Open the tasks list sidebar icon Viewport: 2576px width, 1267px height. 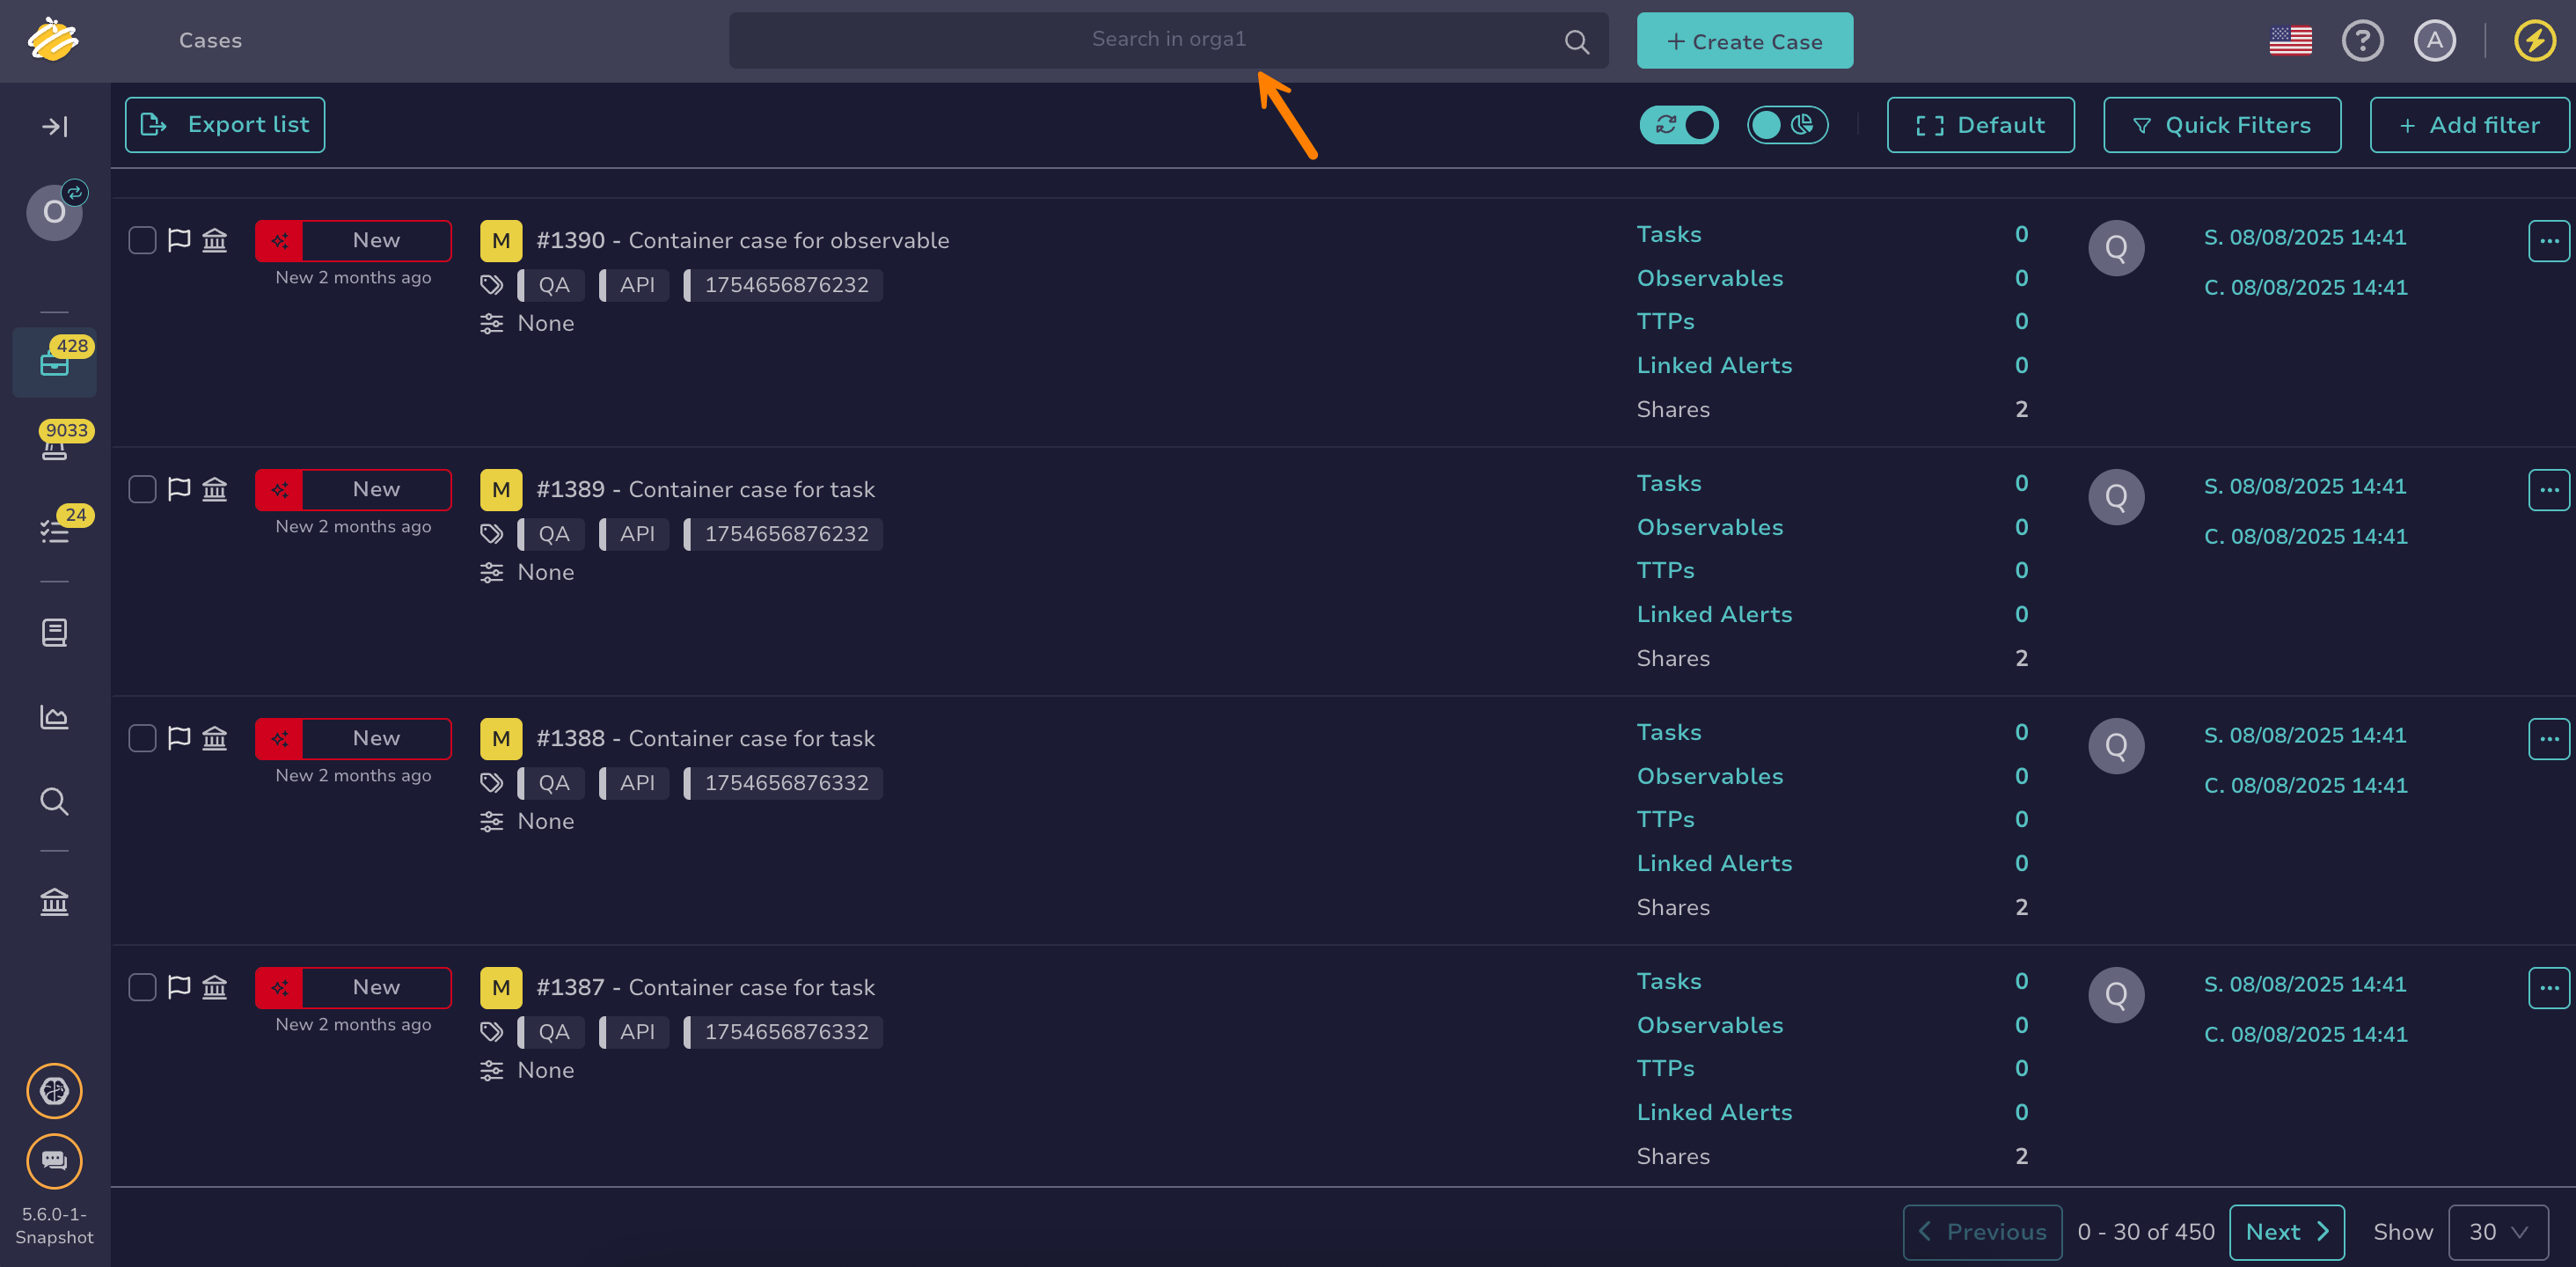(54, 531)
